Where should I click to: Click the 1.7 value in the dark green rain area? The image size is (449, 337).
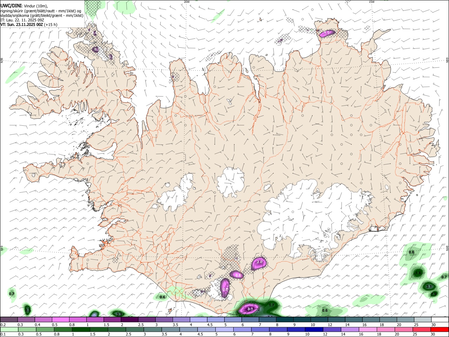(x=272, y=305)
